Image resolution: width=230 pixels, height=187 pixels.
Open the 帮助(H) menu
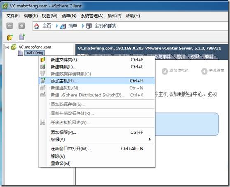coord(133,16)
